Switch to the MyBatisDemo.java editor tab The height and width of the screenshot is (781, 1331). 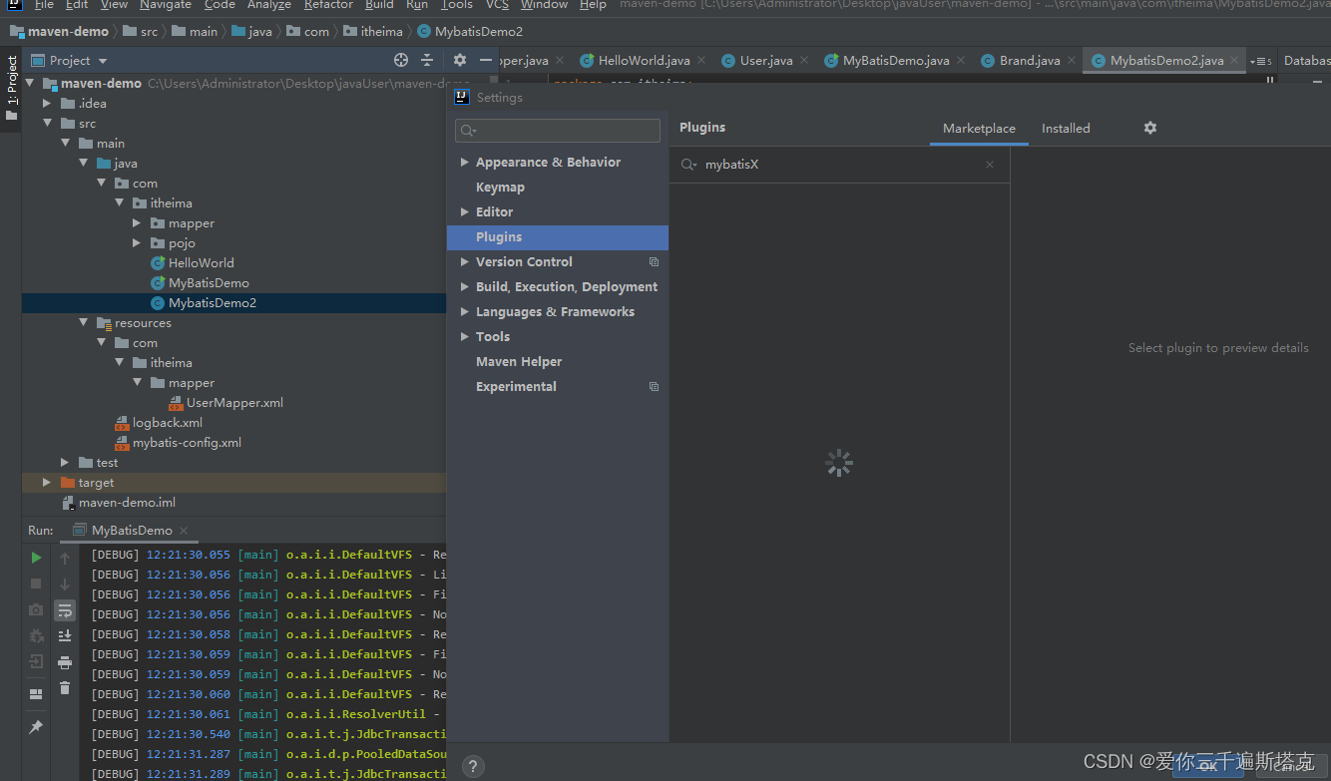[896, 61]
